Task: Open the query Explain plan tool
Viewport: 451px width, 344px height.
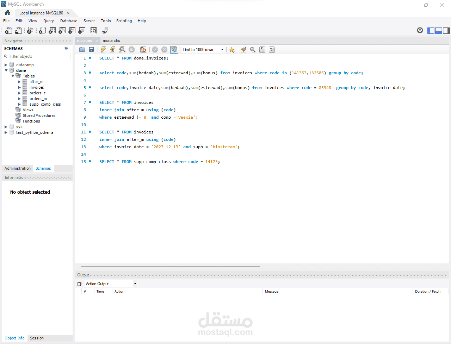Action: (122, 49)
